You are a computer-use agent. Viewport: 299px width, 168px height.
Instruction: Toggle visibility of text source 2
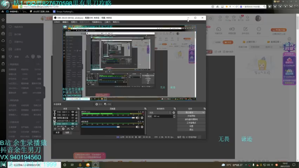(x=73, y=115)
